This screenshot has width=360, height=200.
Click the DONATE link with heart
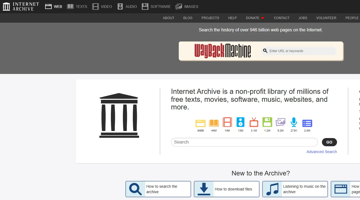pyautogui.click(x=255, y=18)
